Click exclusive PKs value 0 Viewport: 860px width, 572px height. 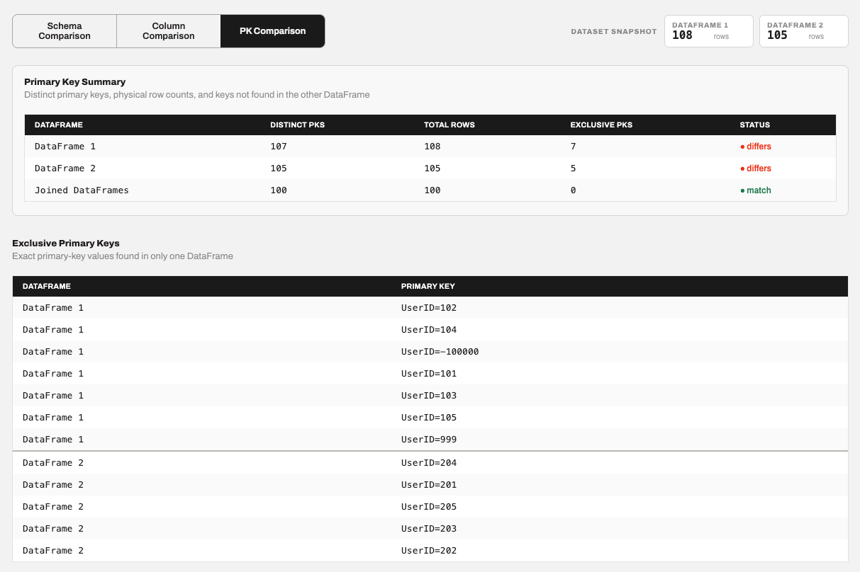[573, 190]
